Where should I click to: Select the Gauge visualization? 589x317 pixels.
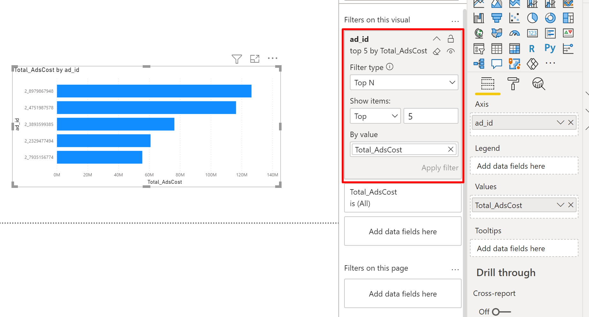tap(514, 33)
